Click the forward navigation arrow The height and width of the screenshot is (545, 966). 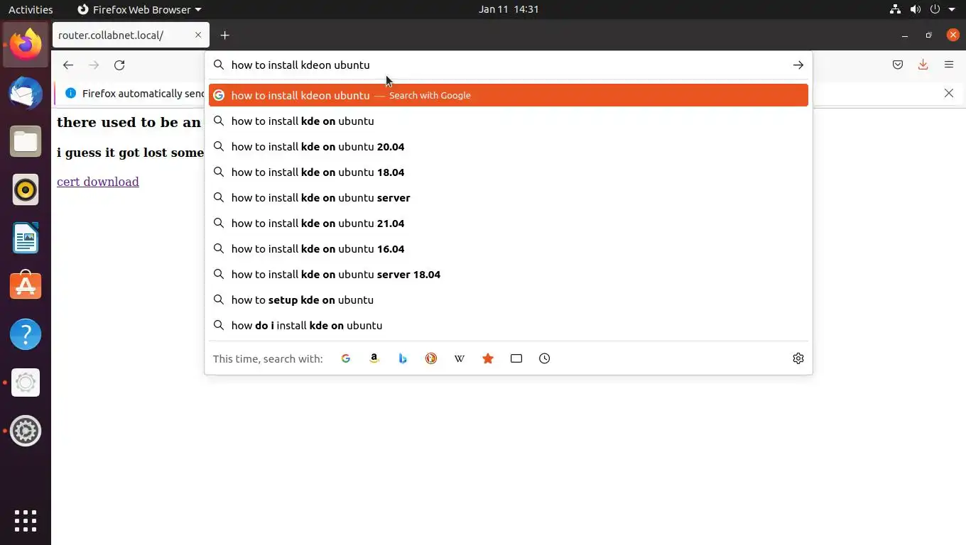[94, 65]
